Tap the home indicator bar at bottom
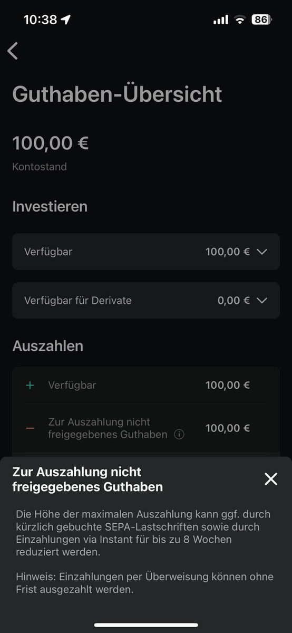Viewport: 292px width, 633px height. tap(146, 625)
